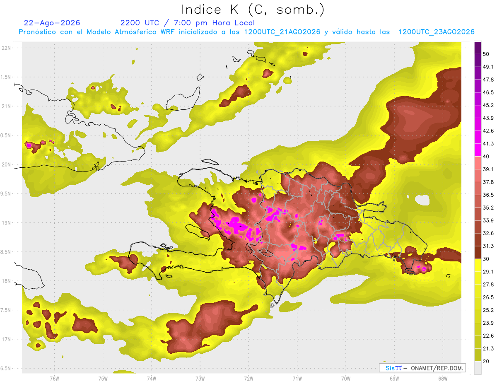Screen dimensions: 497x384
Task: Click bottom legend value "20"
Action: 486,361
